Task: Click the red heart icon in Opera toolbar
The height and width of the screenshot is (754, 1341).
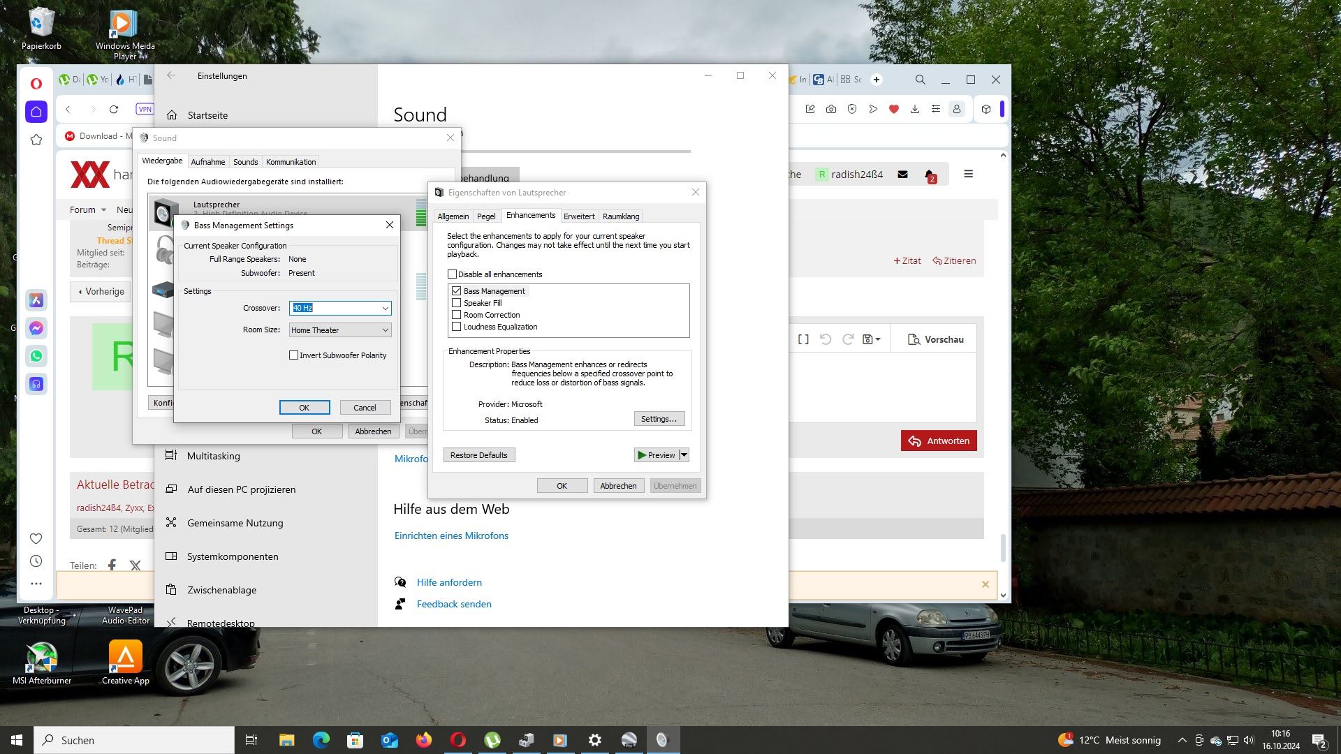Action: [894, 109]
